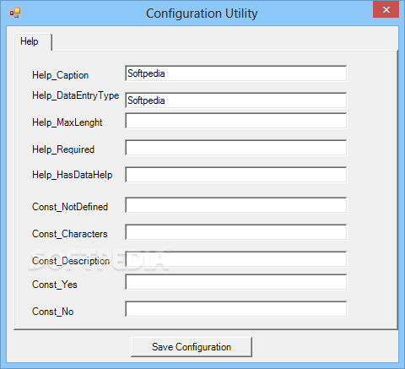Viewport: 405px width, 369px height.
Task: Place cursor in the Const_Yes field
Action: point(236,282)
